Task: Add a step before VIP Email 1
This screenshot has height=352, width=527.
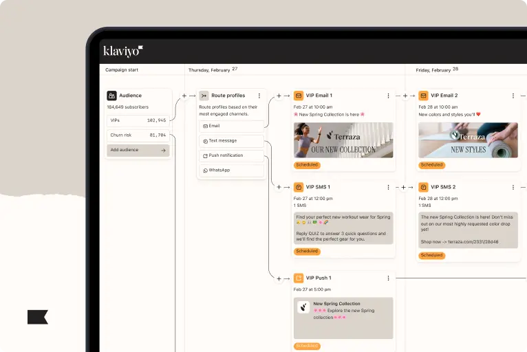Action: click(x=279, y=96)
